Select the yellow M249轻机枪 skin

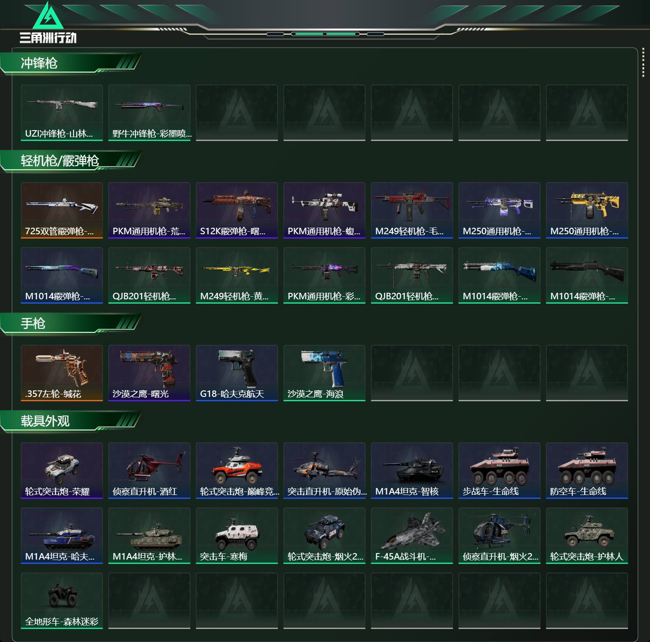(x=237, y=275)
